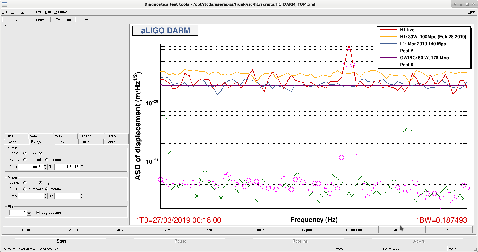This screenshot has height=252, width=478.
Task: Switch to the Excitation tab
Action: point(63,20)
